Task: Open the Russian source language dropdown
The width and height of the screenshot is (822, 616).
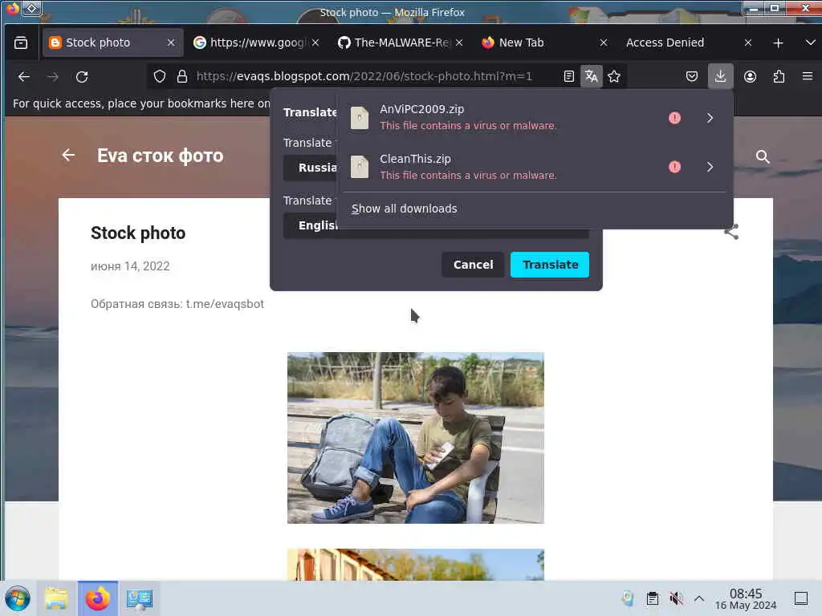Action: [x=310, y=168]
